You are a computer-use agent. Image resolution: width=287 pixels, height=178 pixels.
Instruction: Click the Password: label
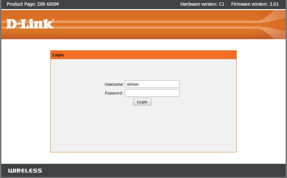(114, 93)
